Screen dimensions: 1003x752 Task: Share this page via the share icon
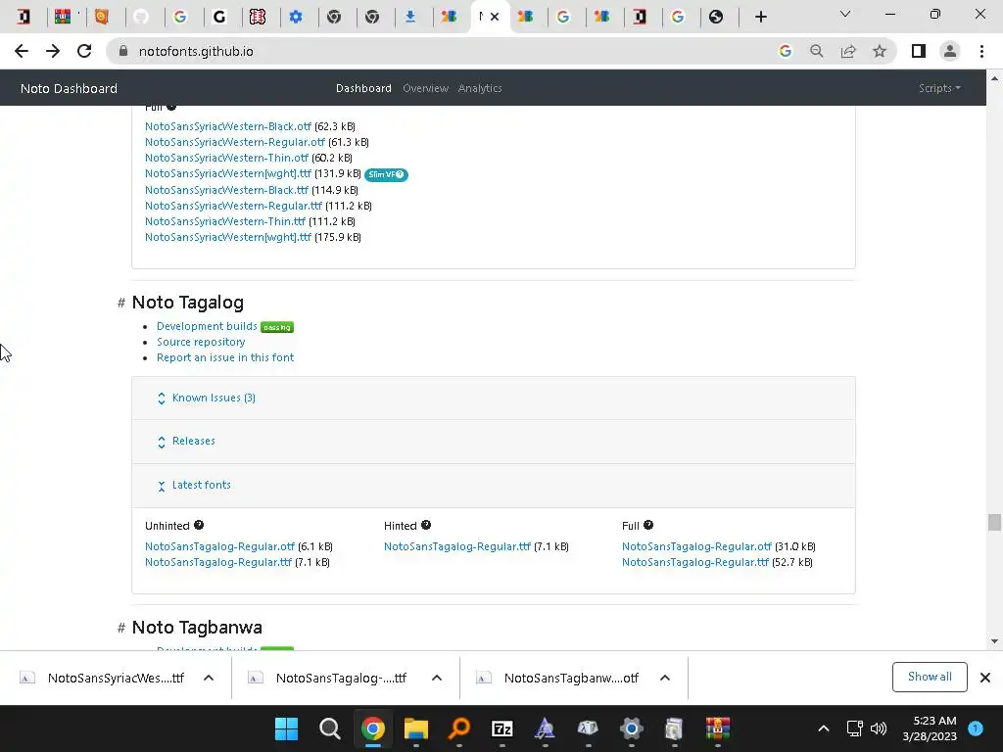click(848, 51)
